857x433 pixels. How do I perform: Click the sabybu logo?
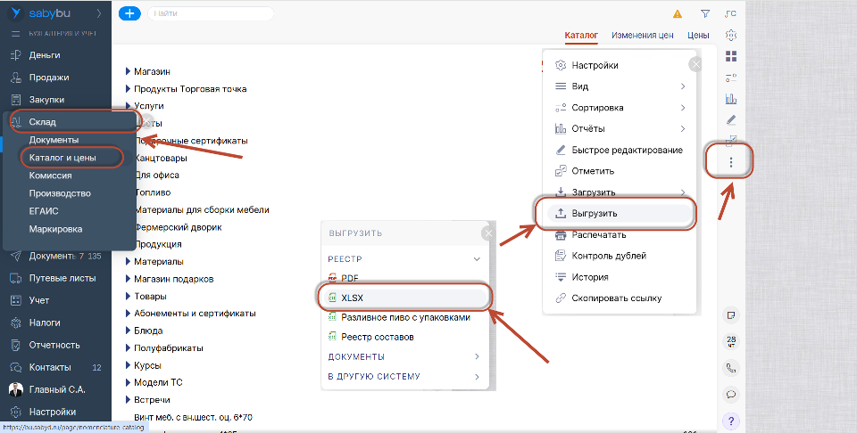click(x=40, y=13)
